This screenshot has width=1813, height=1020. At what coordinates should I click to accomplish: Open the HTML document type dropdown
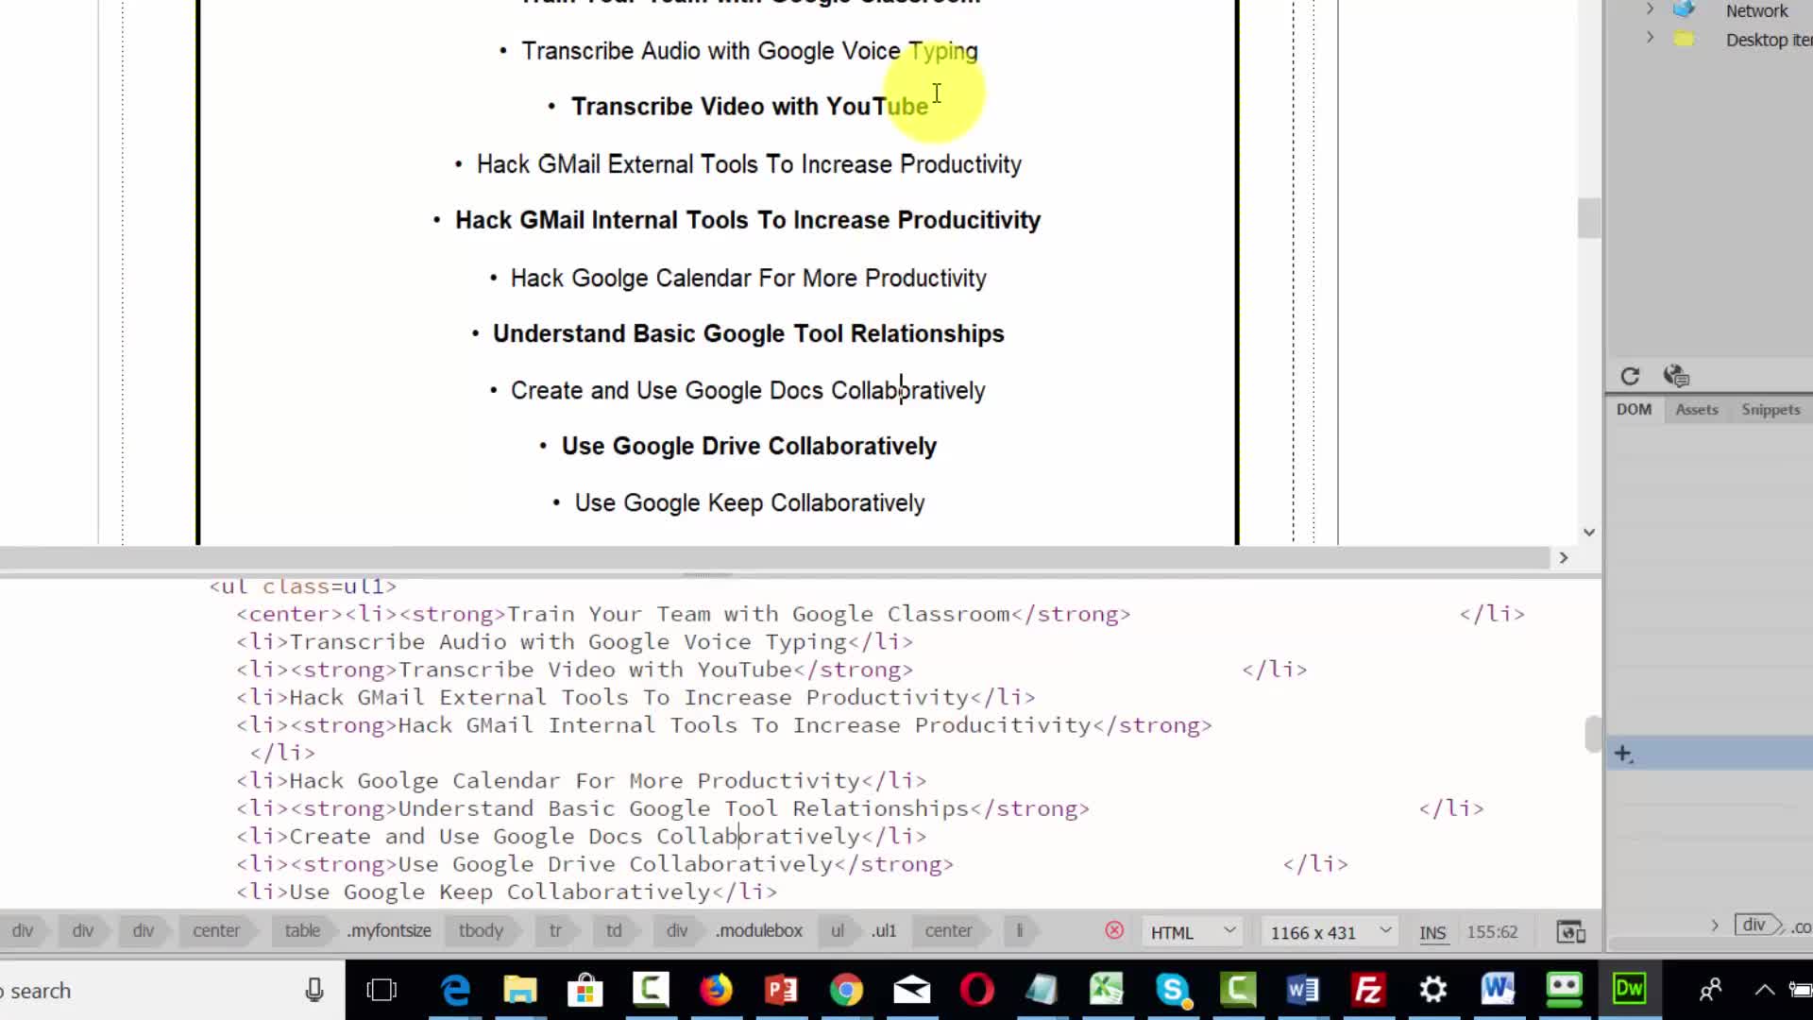(1194, 932)
